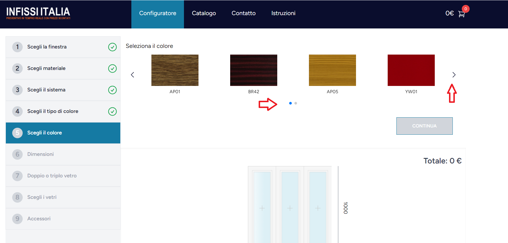The width and height of the screenshot is (508, 243).
Task: Click the green checkmark beside Scegli il sistema
Action: click(112, 90)
